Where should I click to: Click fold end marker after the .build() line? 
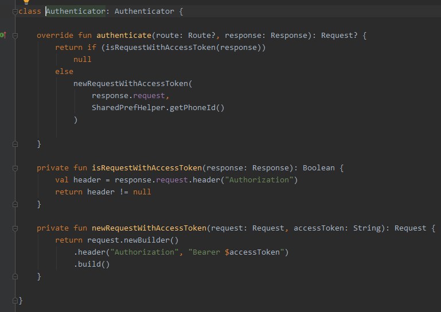click(x=15, y=276)
